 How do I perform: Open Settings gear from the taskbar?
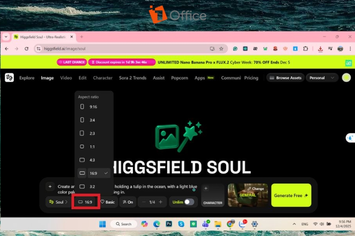(254, 224)
